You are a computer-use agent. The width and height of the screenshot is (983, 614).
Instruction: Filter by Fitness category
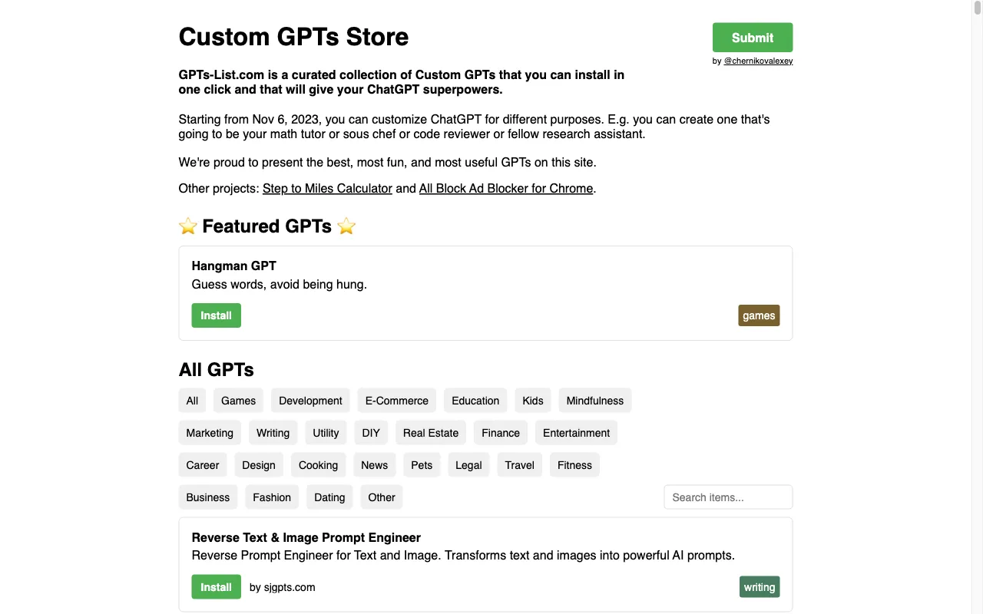(574, 465)
